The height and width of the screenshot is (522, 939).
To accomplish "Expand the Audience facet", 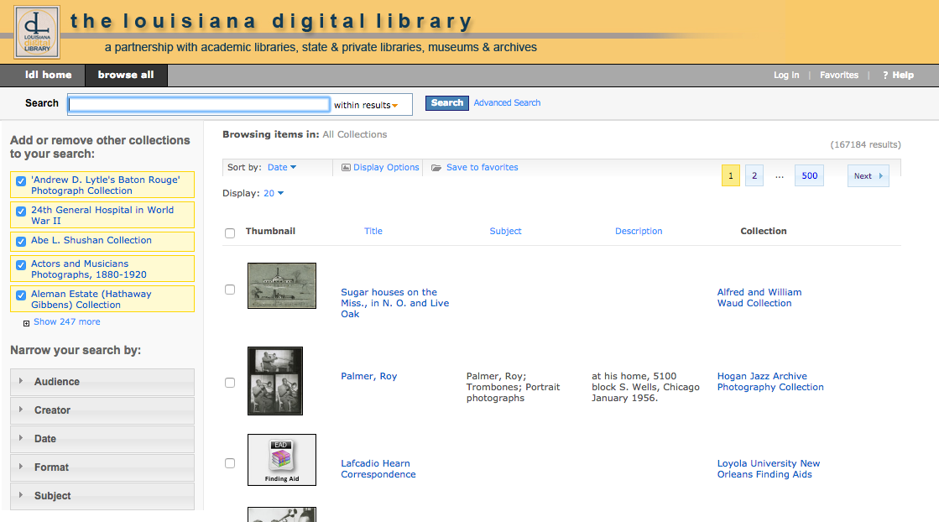I will pyautogui.click(x=102, y=382).
